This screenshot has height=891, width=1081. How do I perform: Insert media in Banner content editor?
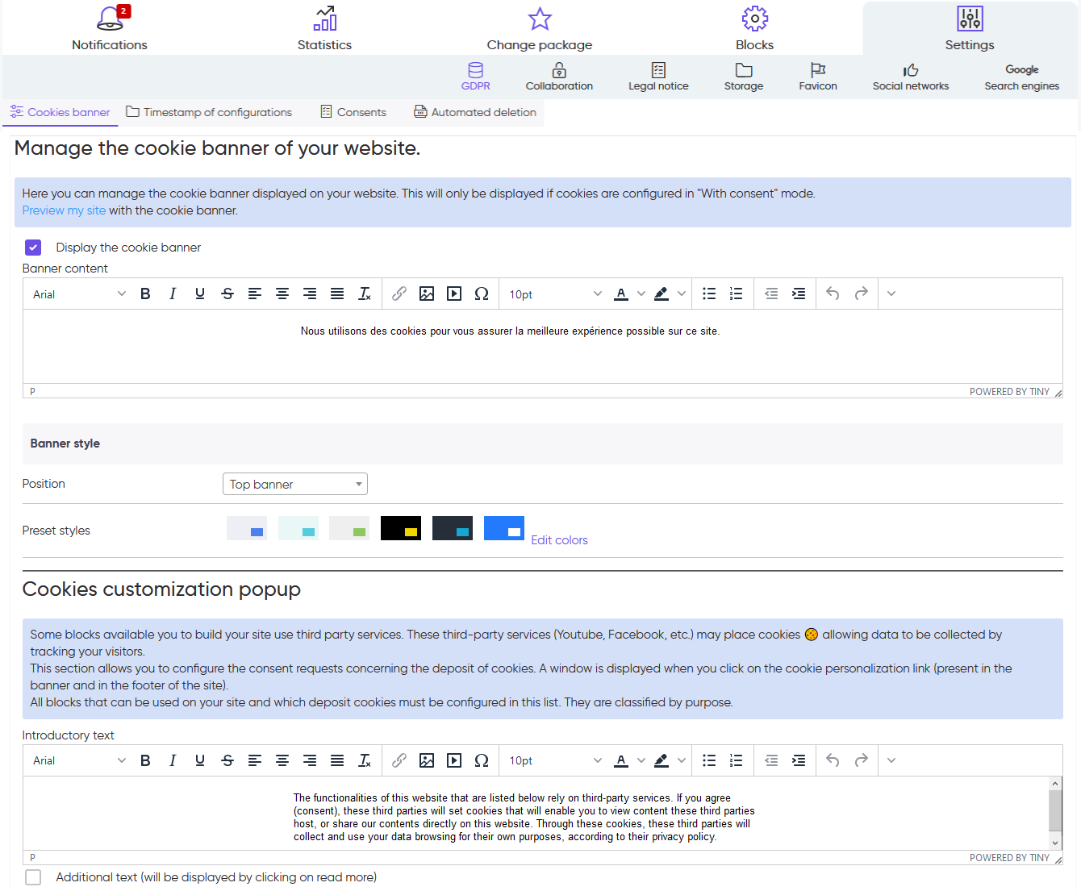[x=454, y=294]
